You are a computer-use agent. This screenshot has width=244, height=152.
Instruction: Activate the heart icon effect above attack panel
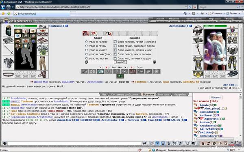(x=94, y=33)
